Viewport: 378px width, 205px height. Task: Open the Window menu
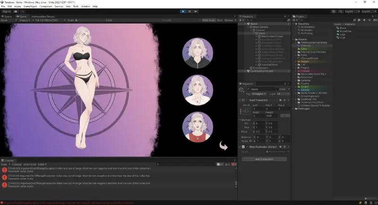click(86, 7)
